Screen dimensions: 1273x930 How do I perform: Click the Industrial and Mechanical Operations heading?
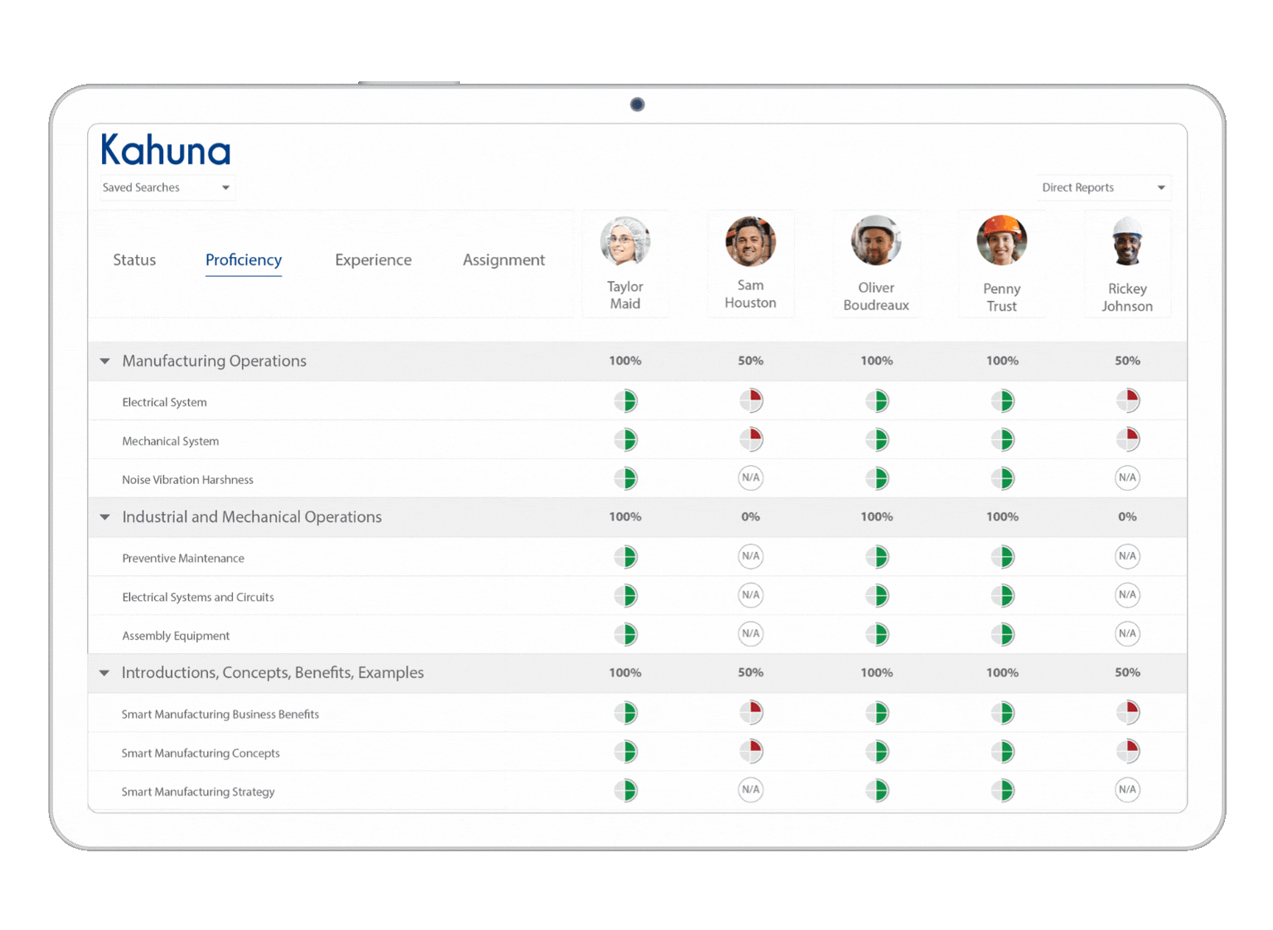coord(252,516)
